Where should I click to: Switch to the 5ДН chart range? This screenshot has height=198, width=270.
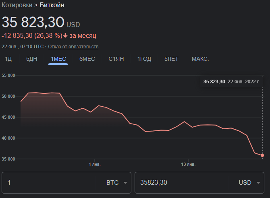32,59
